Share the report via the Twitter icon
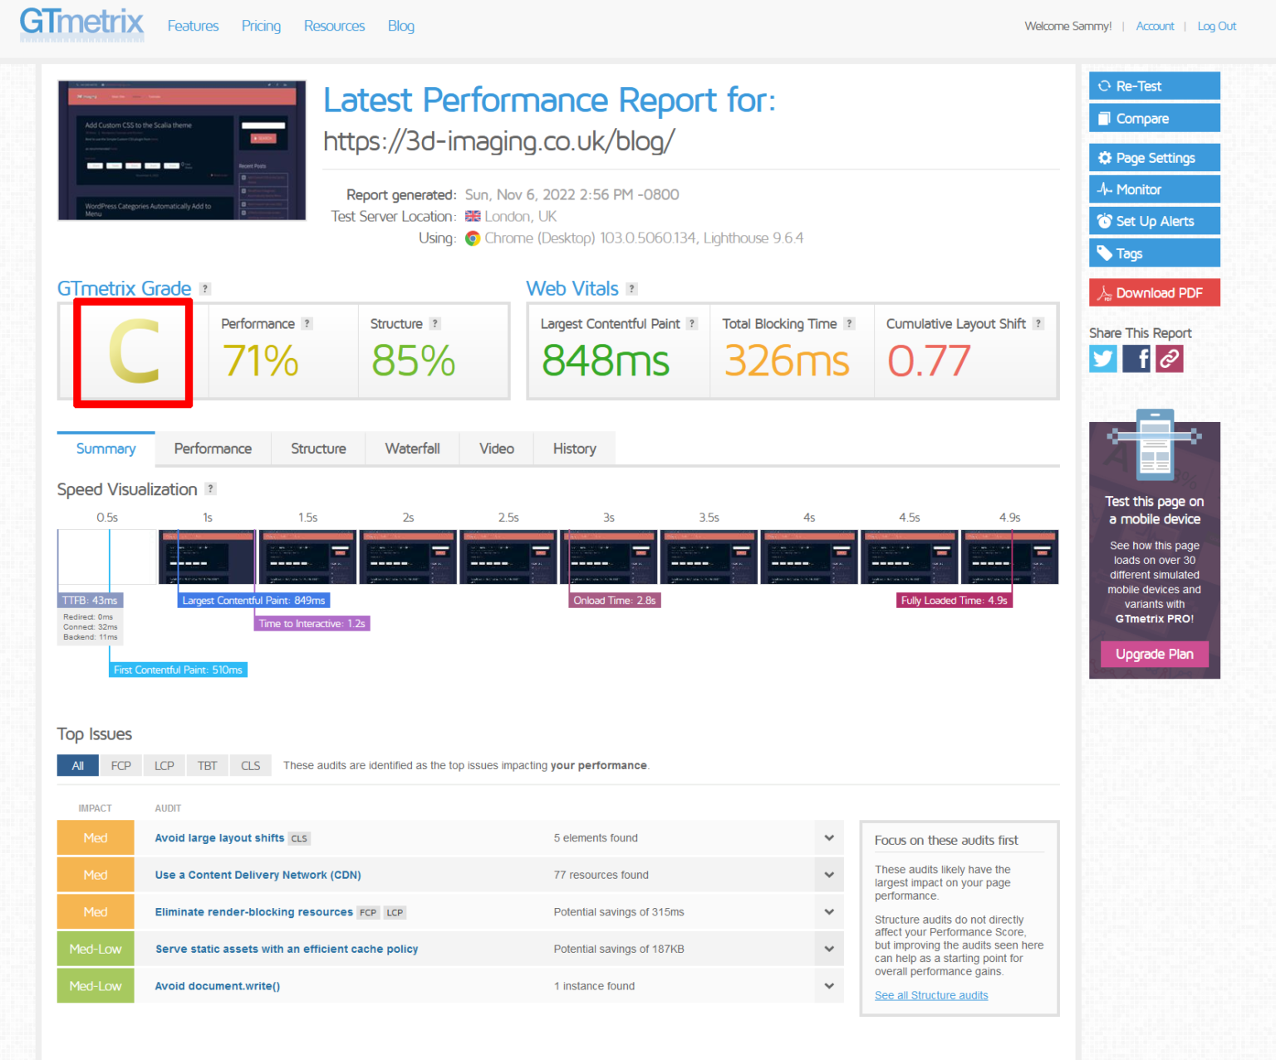 (1102, 358)
